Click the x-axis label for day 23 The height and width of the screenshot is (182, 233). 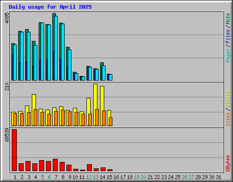tap(164, 177)
